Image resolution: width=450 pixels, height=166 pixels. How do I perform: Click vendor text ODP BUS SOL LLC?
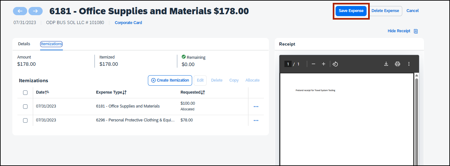tap(75, 23)
